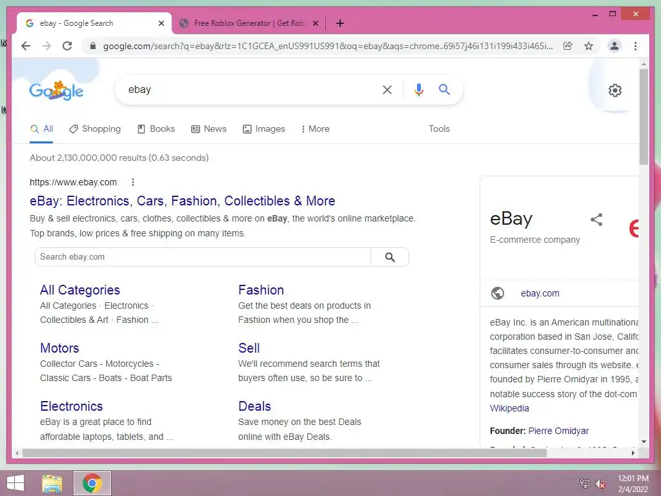This screenshot has height=496, width=661.
Task: Open the Chrome three-dot menu
Action: pyautogui.click(x=635, y=46)
